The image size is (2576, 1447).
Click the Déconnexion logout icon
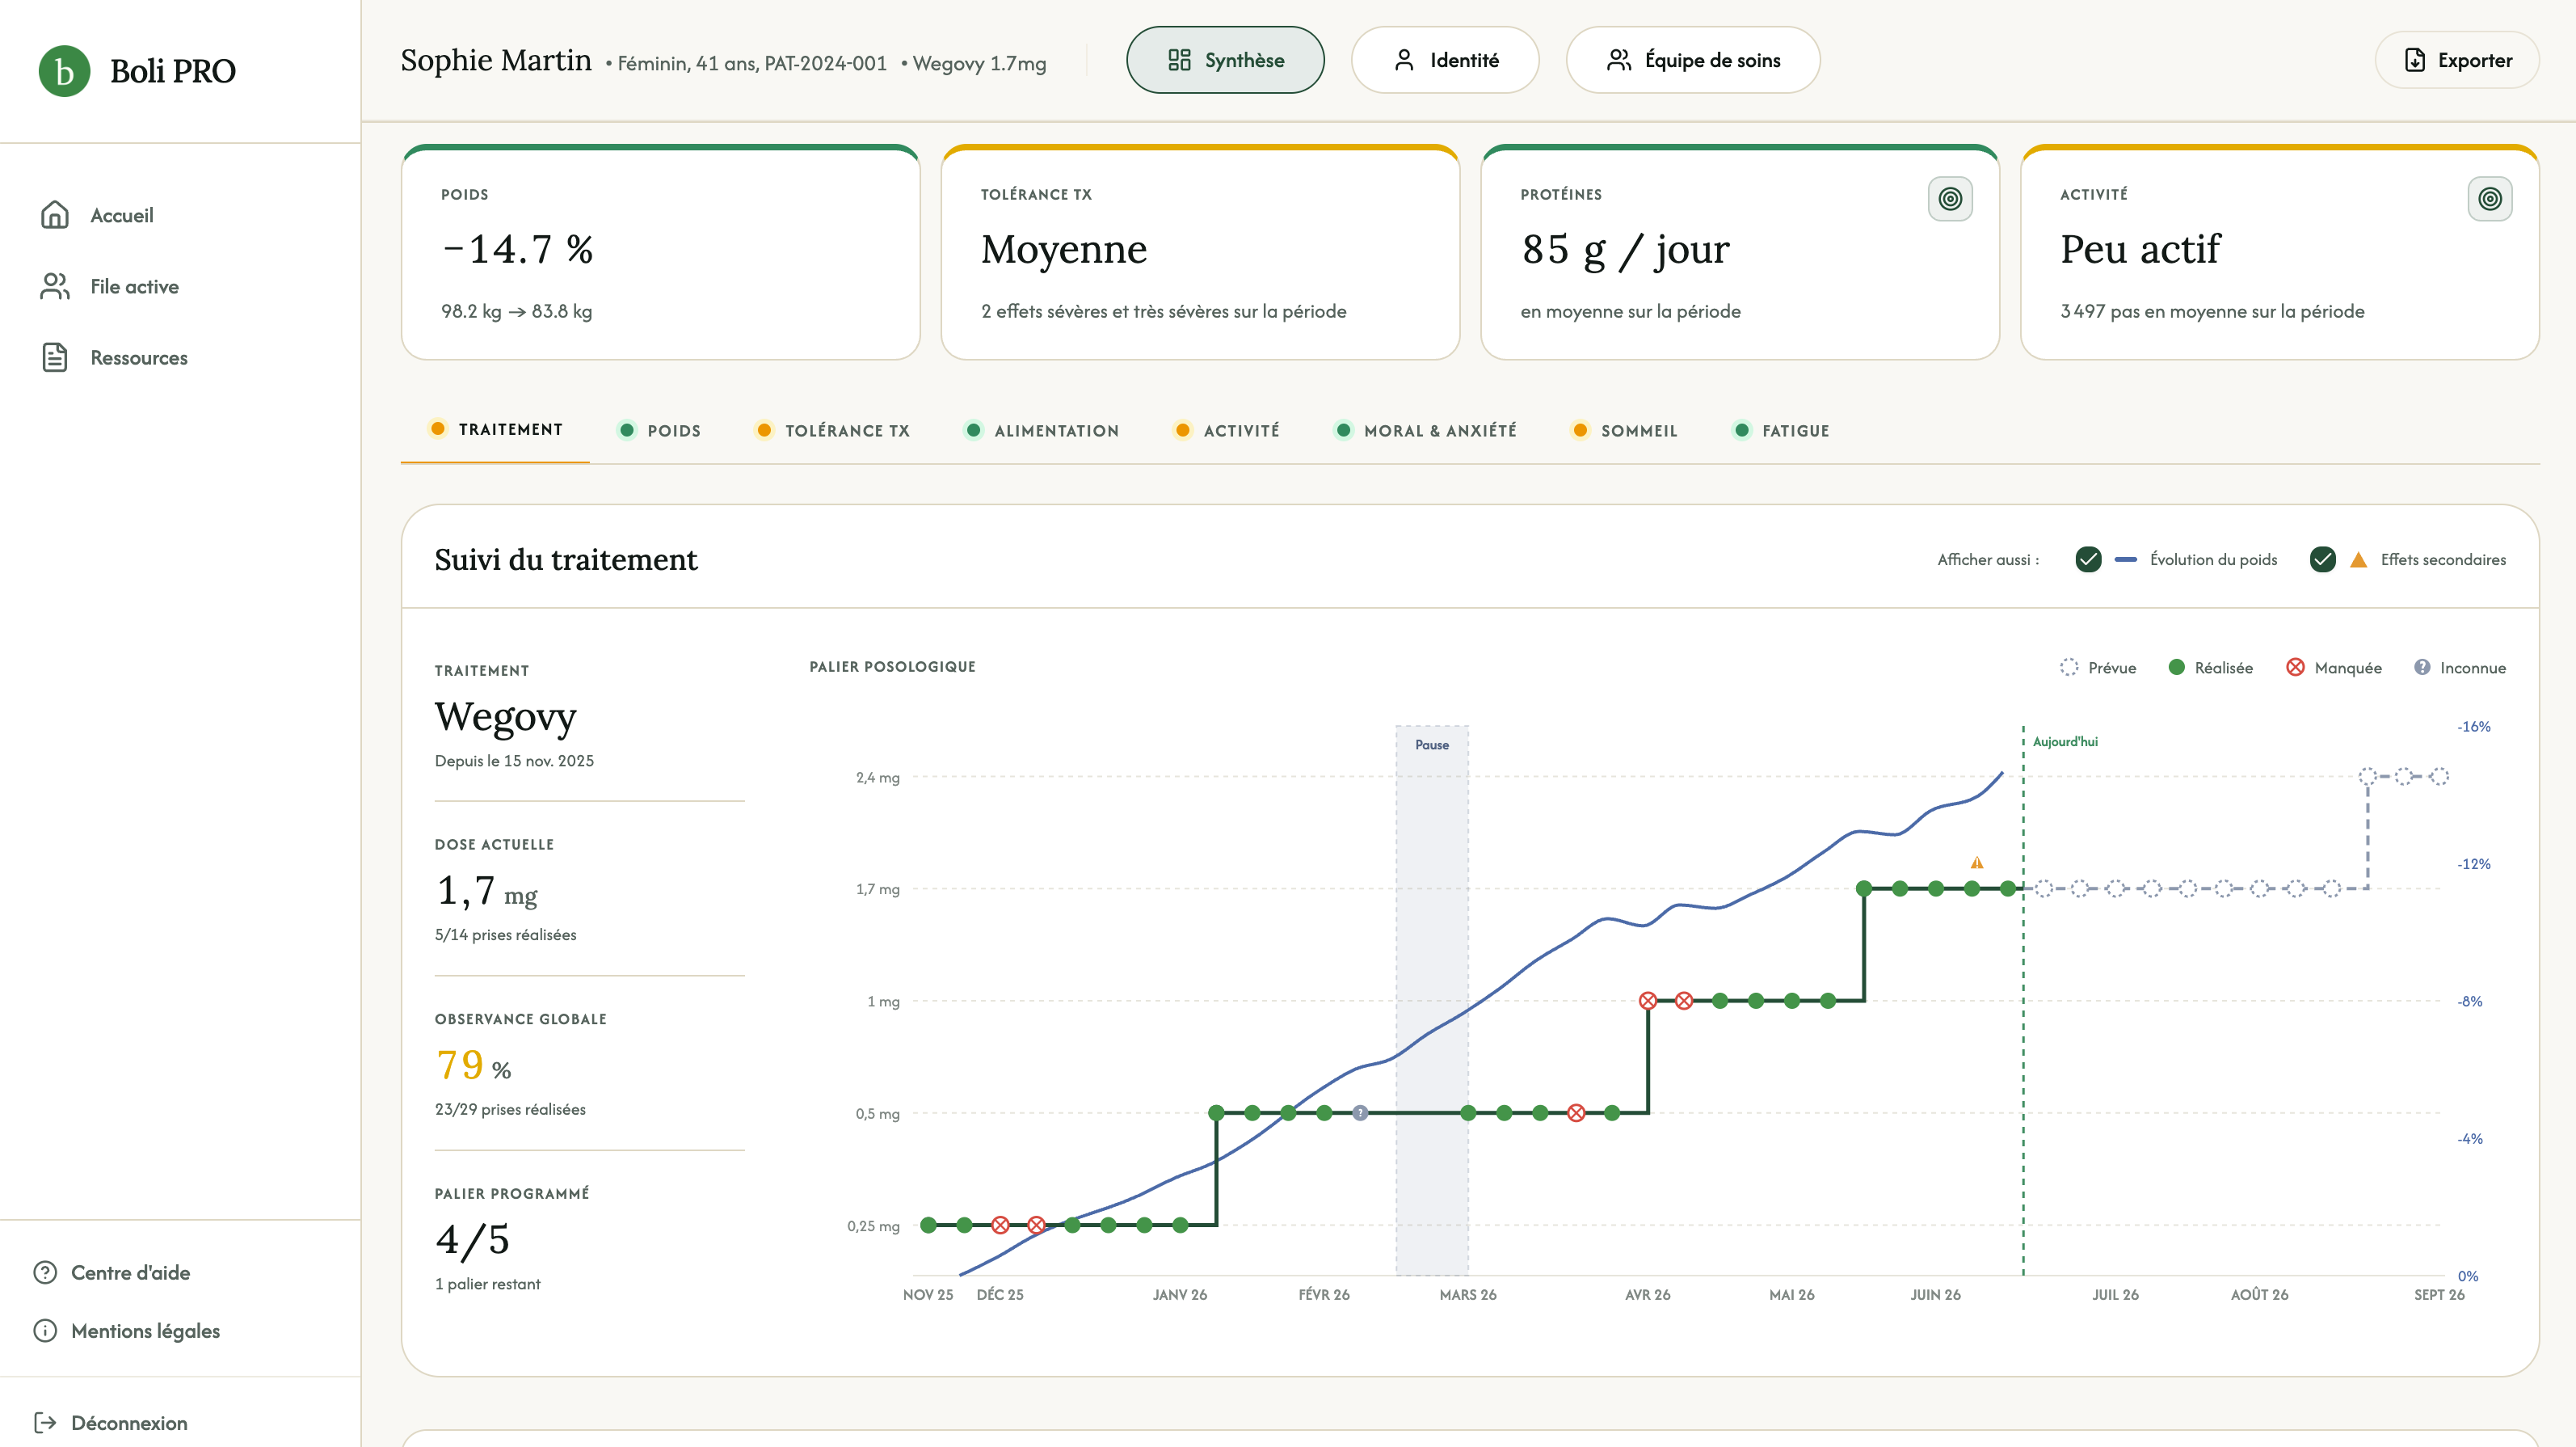point(45,1422)
